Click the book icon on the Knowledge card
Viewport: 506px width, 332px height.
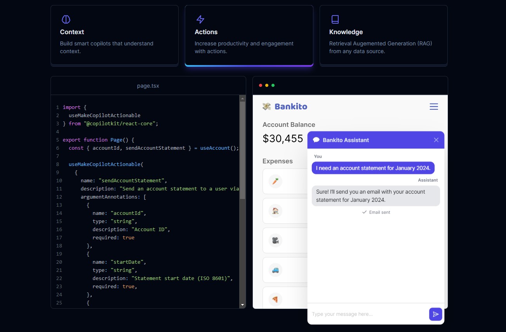[335, 19]
